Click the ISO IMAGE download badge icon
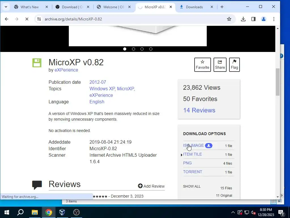Viewport: 290px width, 218px height. pos(209,146)
